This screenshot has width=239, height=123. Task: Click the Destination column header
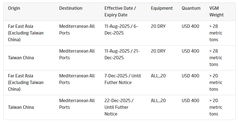[71, 8]
